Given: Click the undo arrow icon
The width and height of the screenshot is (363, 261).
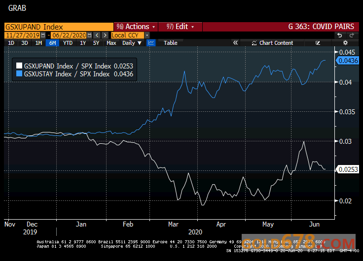Looking at the screenshot, I should coord(340,35).
